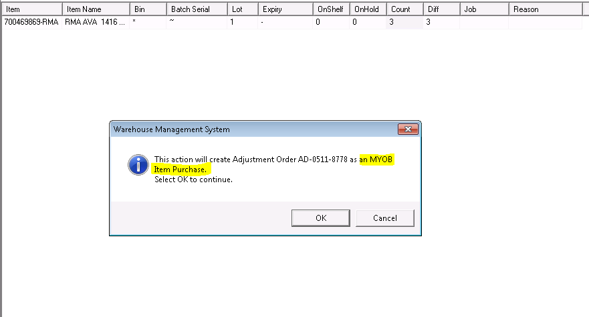Select the OnShelf cell with value 0
The height and width of the screenshot is (317, 589).
coord(331,22)
